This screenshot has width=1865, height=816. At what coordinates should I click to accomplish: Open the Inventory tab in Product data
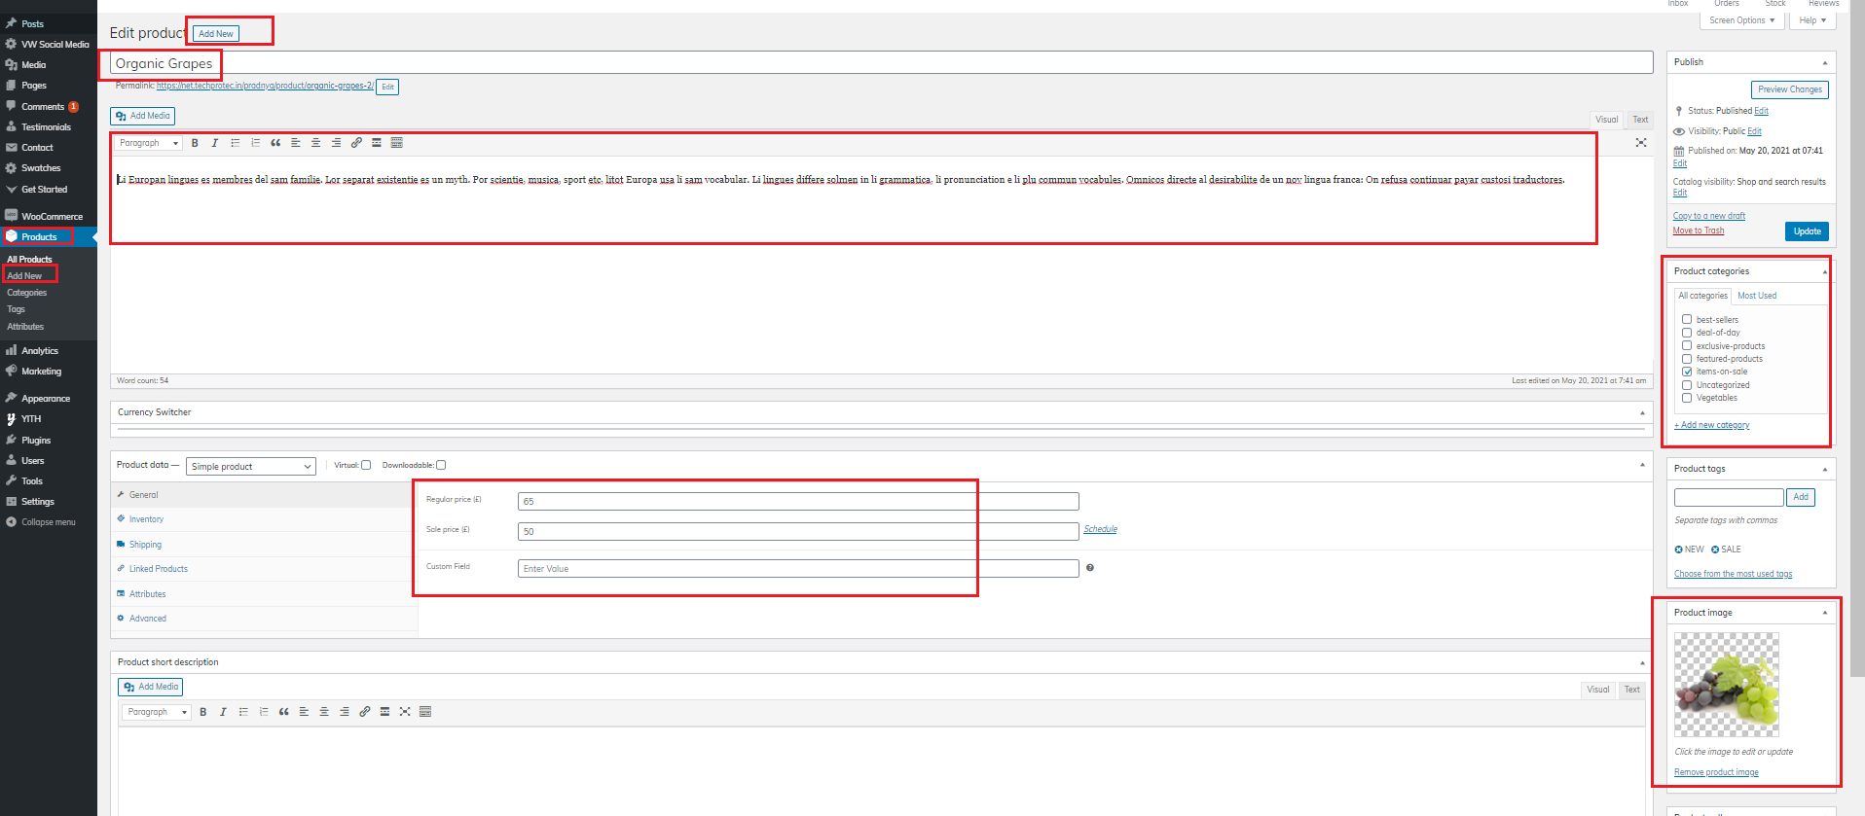tap(146, 519)
